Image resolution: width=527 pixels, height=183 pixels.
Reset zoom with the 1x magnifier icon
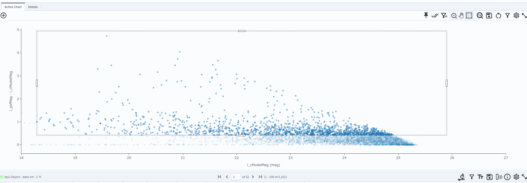click(x=480, y=15)
